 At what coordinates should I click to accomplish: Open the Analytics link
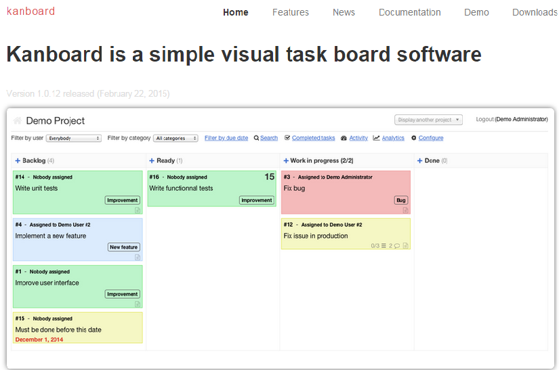393,138
